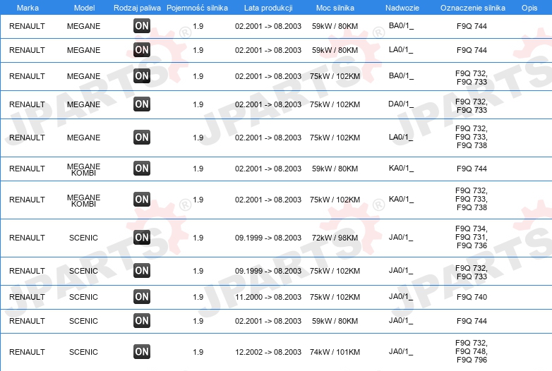Viewport: 552px width, 371px height.
Task: Click RENAULT in the Scenic F9Q 740 row
Action: click(x=27, y=297)
